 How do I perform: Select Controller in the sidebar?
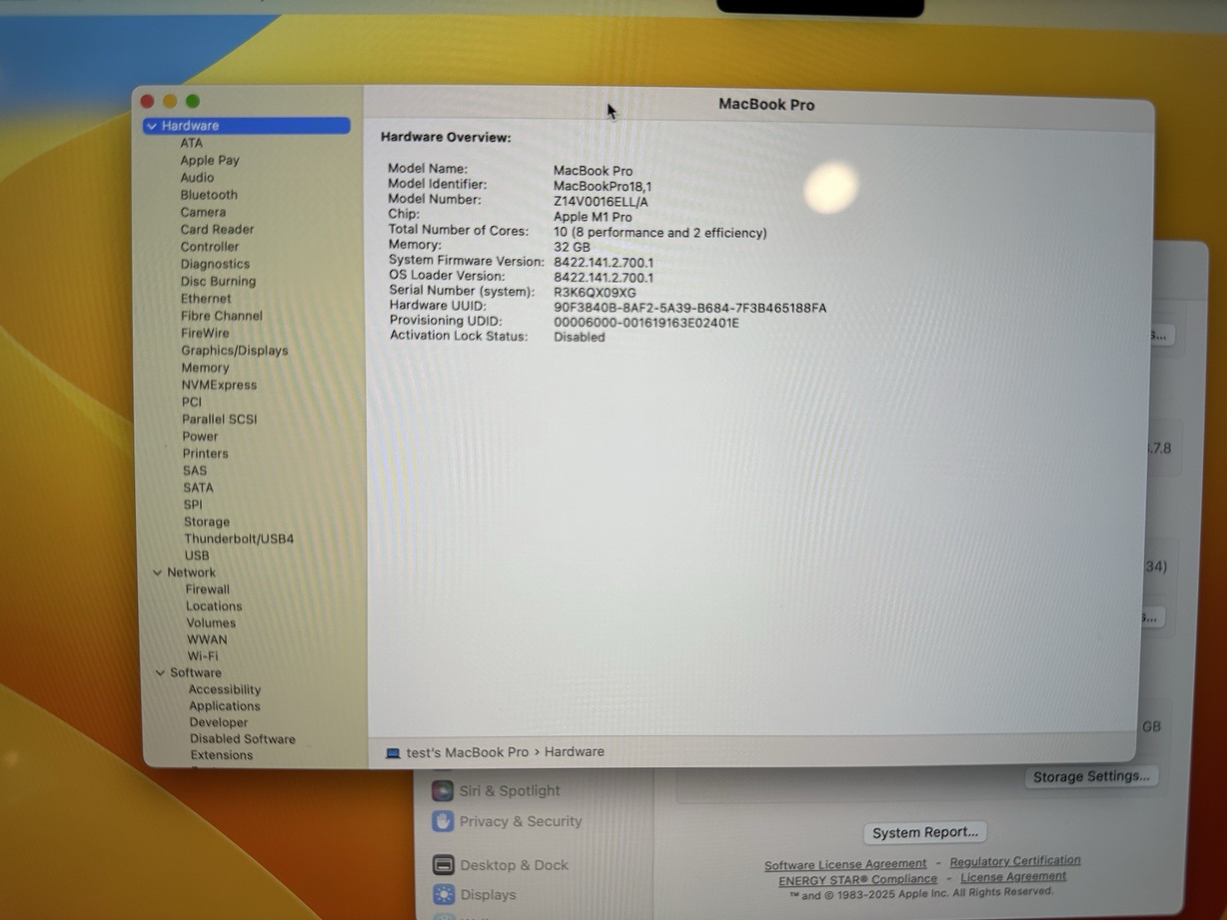click(x=209, y=247)
